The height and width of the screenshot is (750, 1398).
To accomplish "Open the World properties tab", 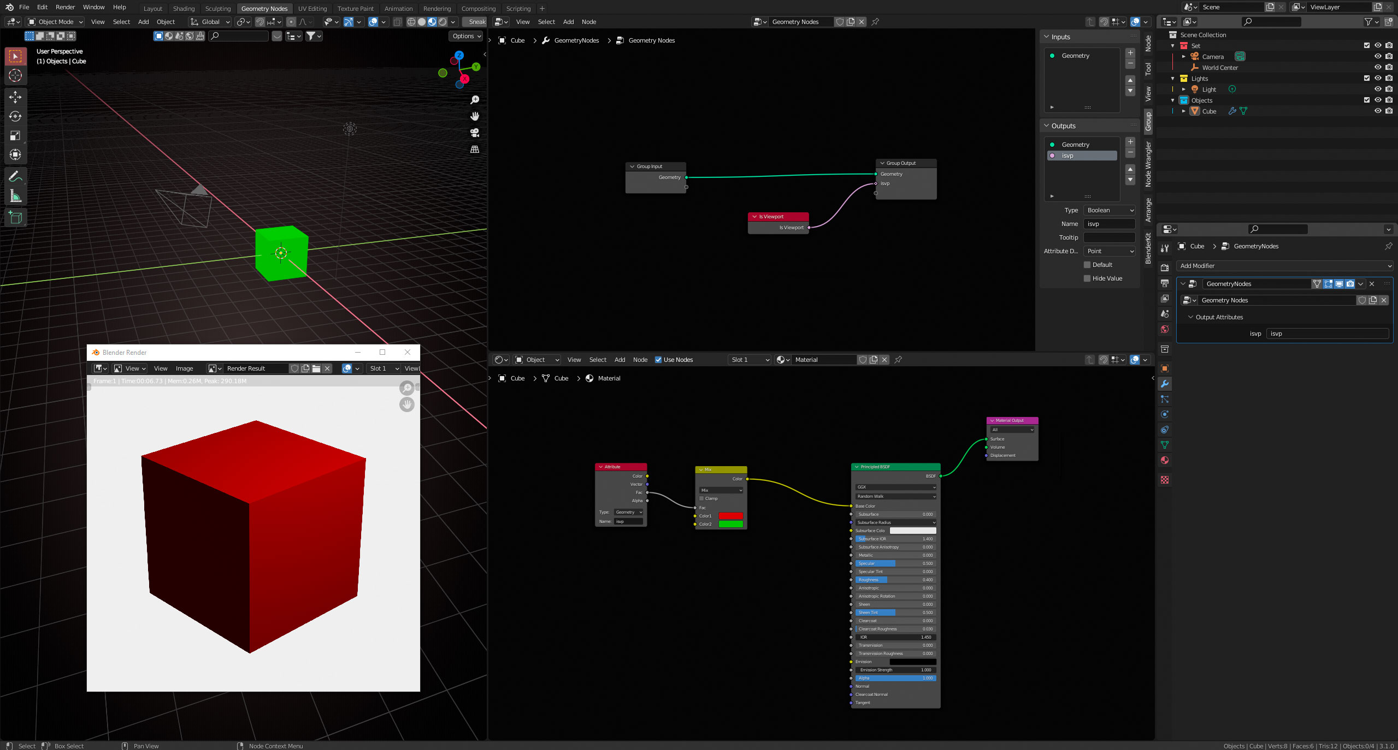I will (1165, 329).
